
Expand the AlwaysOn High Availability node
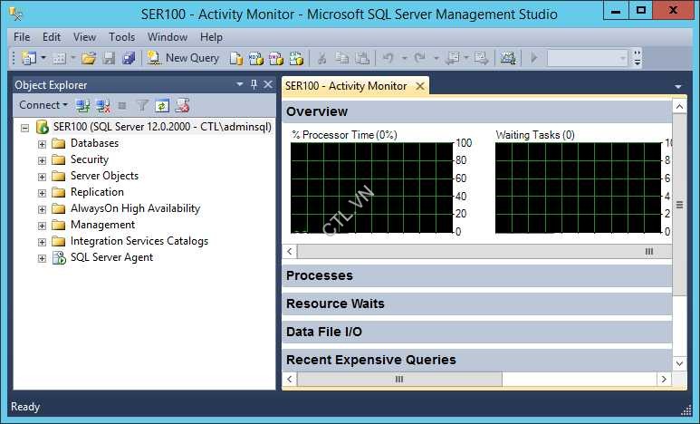(42, 209)
